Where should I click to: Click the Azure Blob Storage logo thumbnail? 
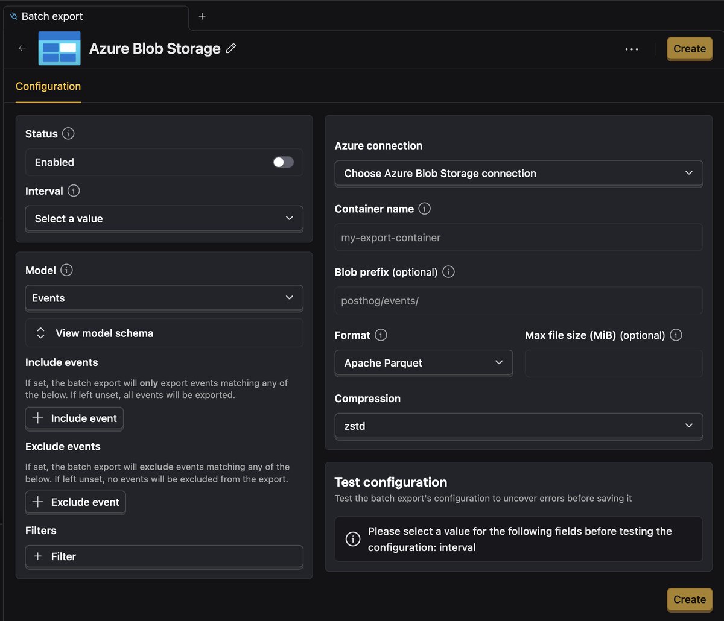[x=59, y=48]
